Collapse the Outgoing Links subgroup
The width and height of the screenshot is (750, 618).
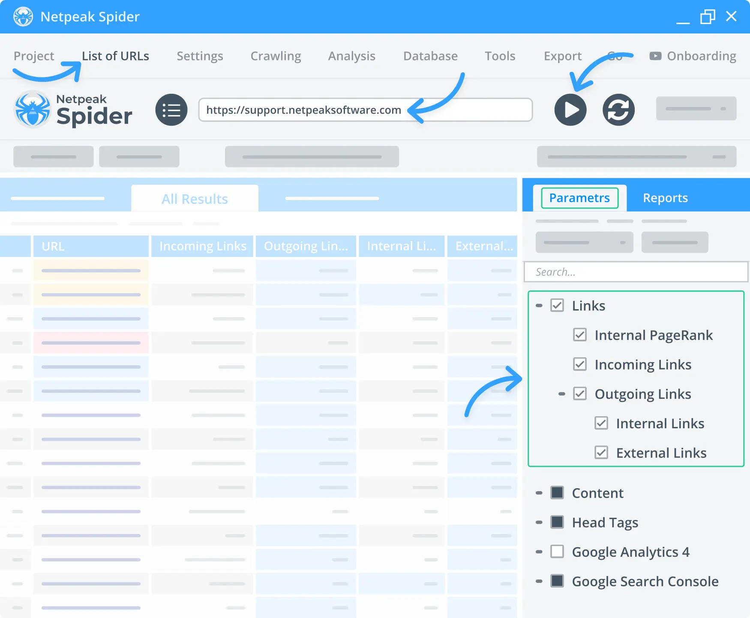(562, 394)
